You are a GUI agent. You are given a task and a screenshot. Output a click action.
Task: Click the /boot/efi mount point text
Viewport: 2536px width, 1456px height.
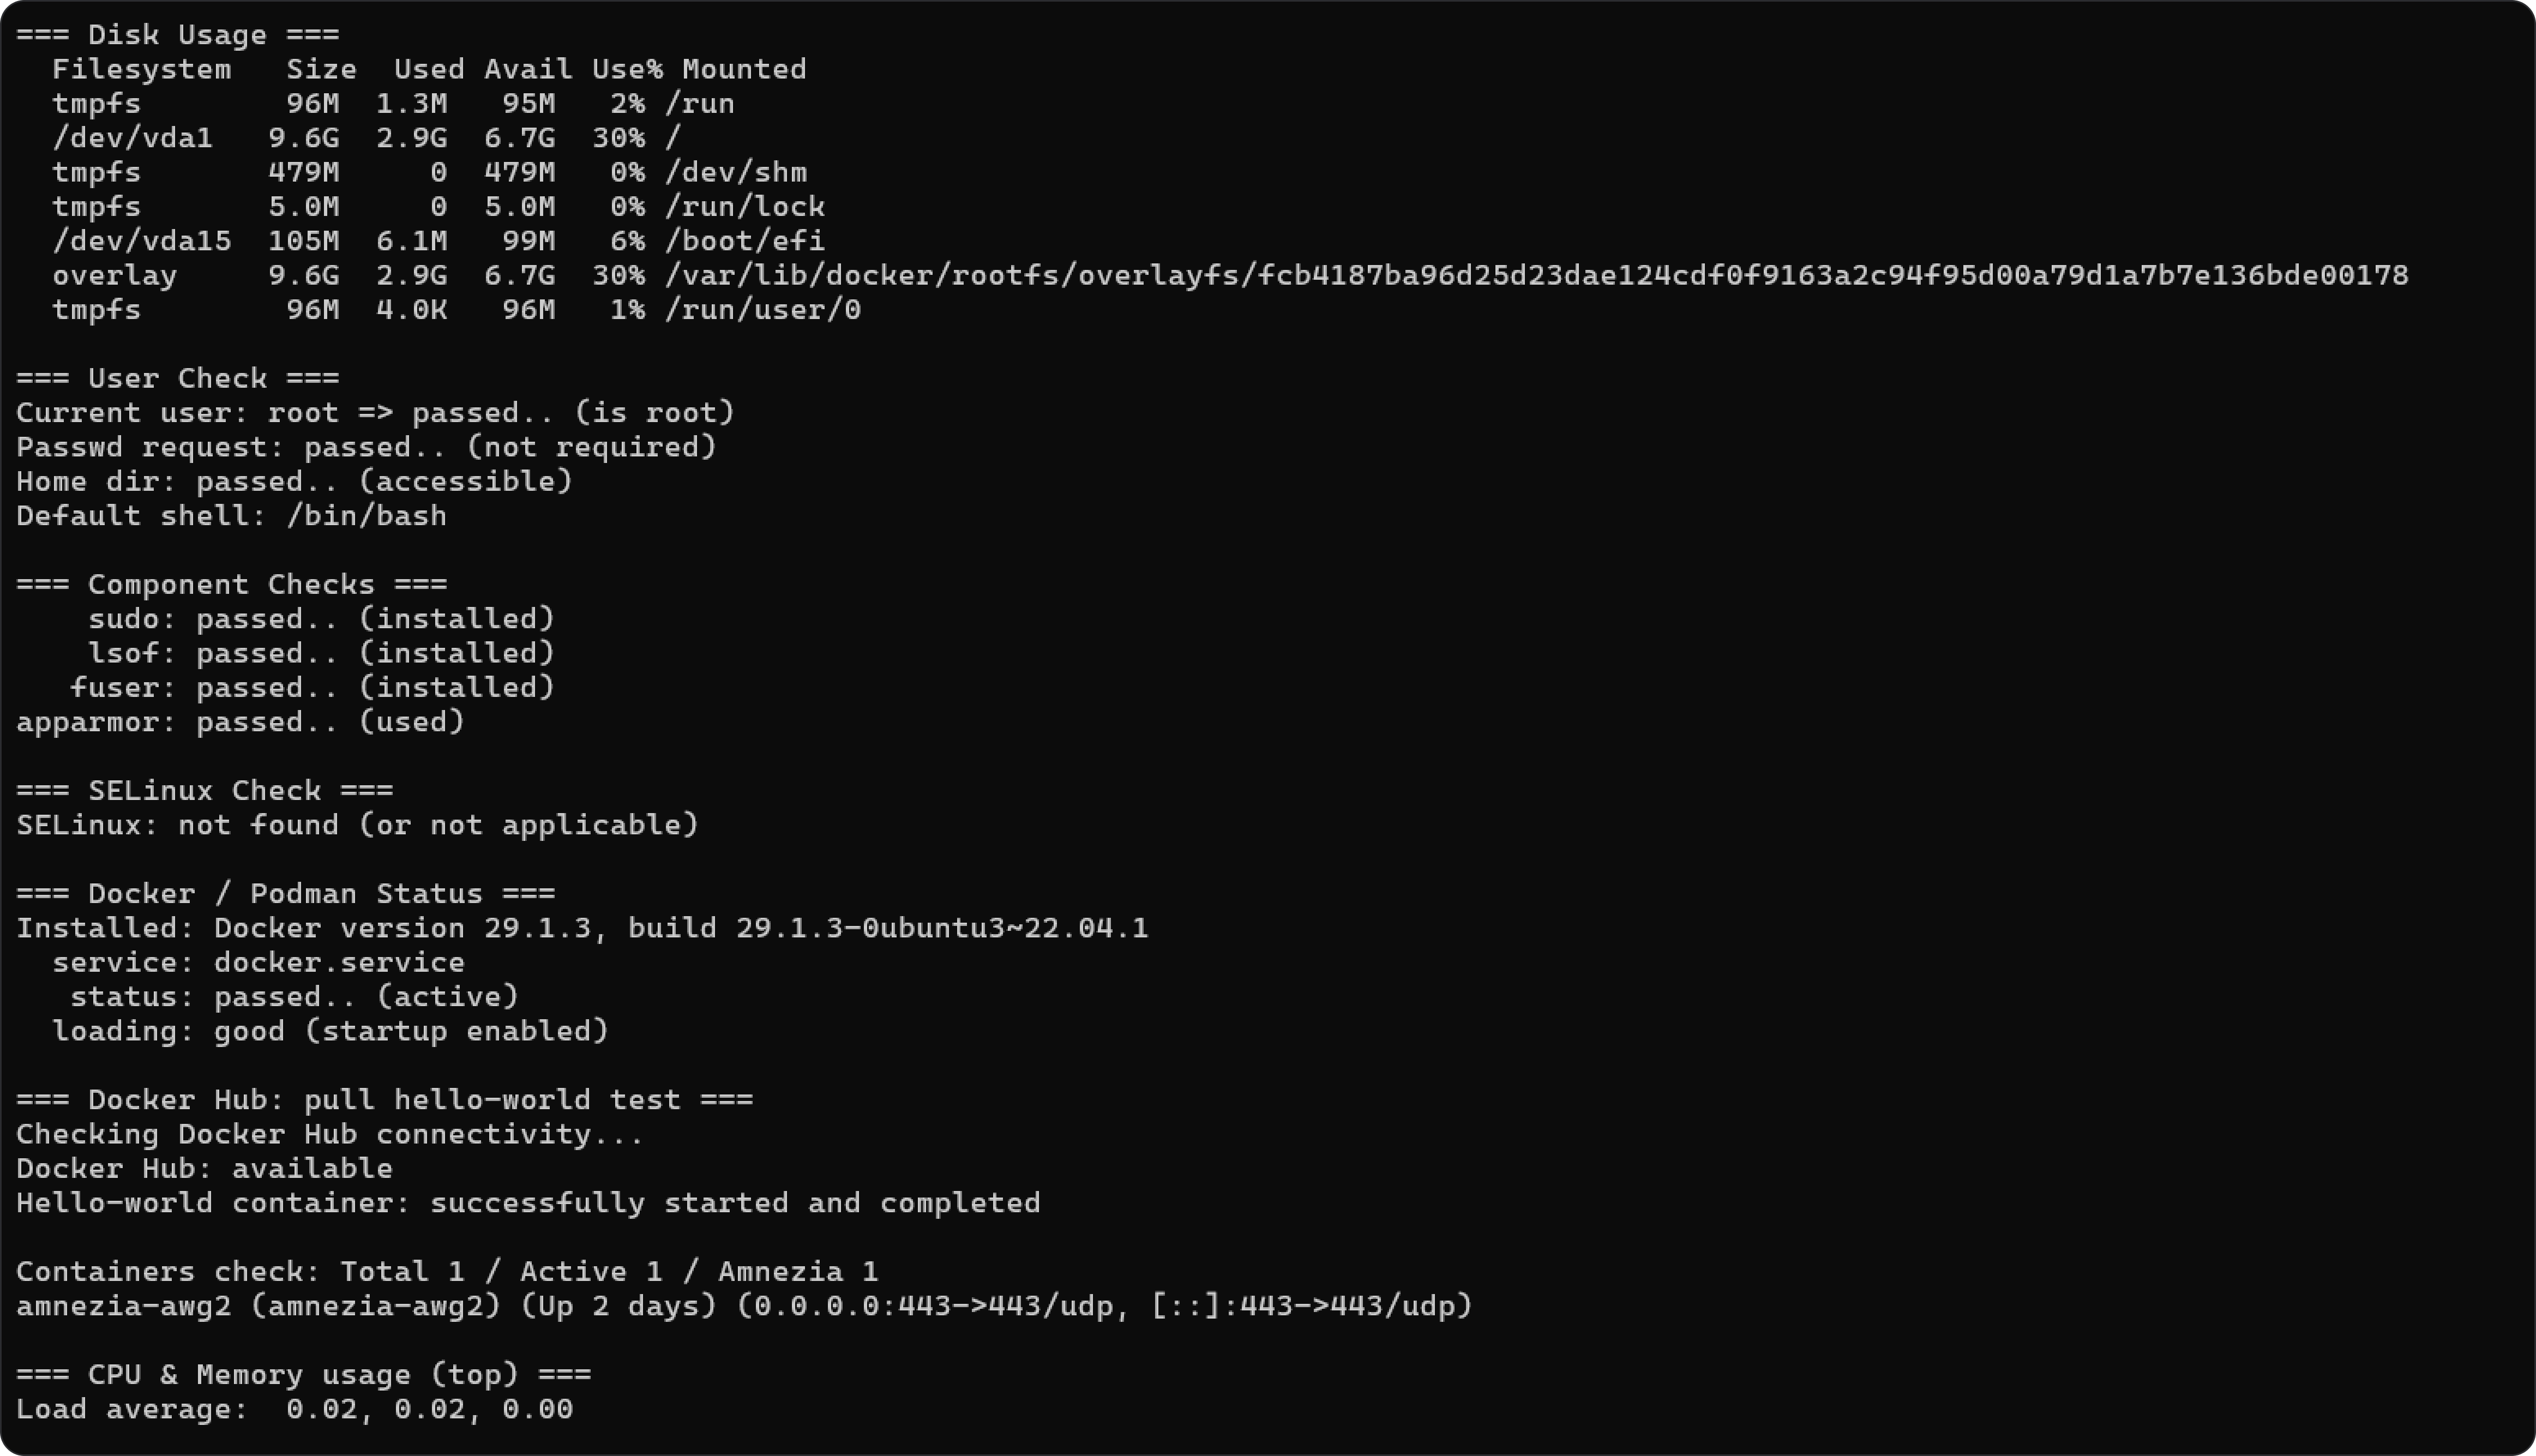click(744, 241)
